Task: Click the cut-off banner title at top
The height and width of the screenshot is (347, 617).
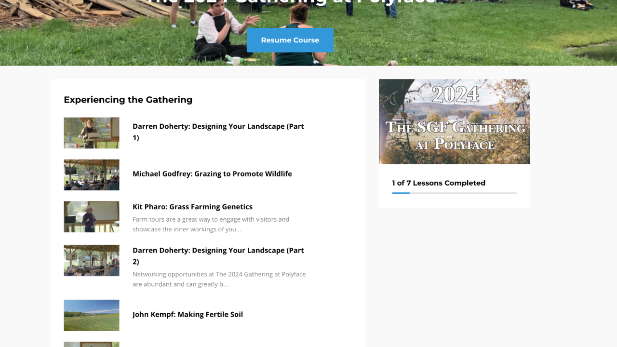Action: [x=291, y=2]
